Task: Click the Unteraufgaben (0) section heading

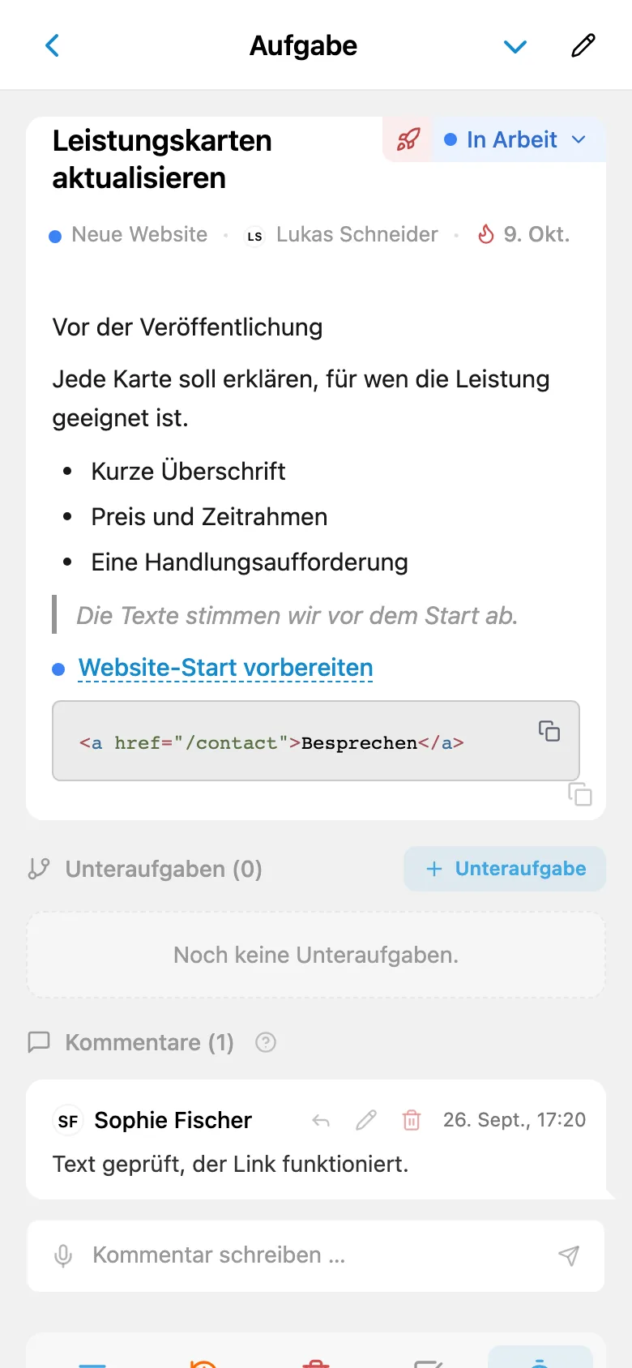Action: pyautogui.click(x=164, y=869)
